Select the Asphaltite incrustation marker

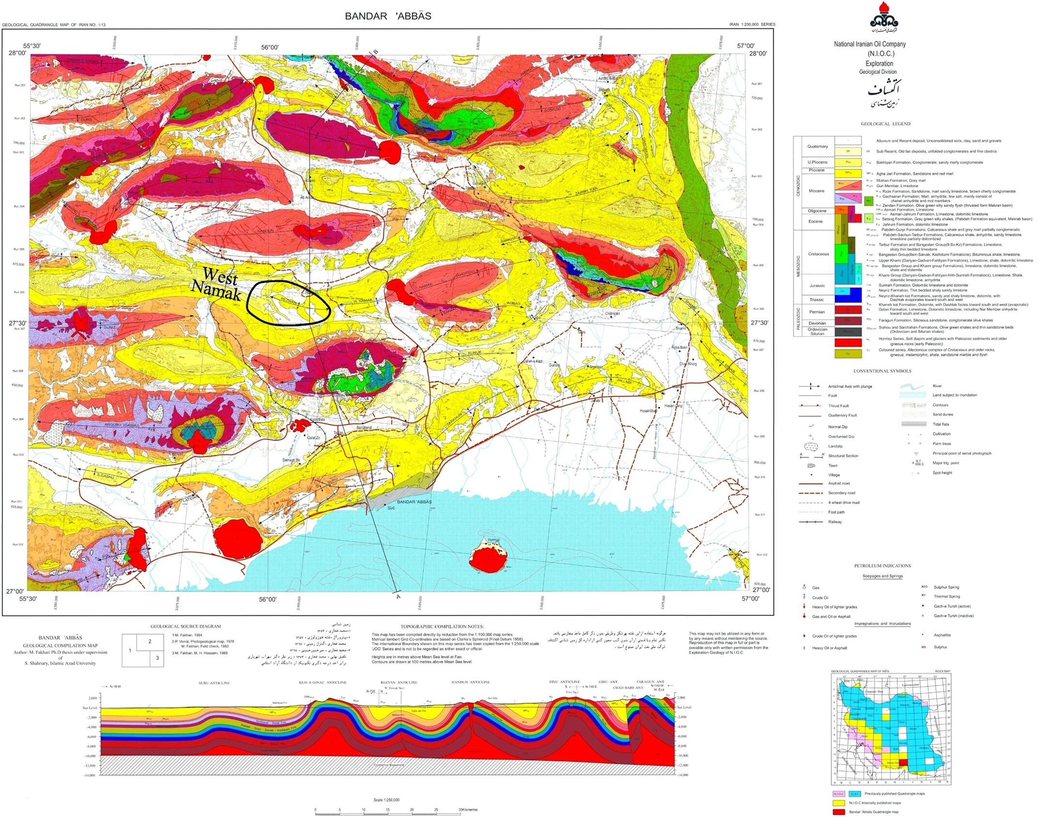click(x=922, y=635)
